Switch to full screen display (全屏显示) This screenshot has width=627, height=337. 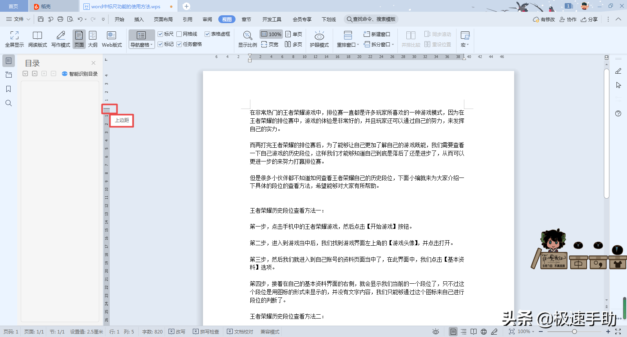(14, 39)
